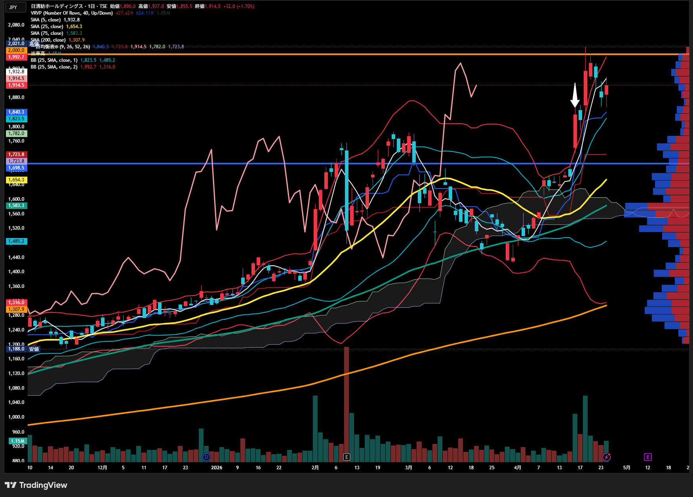The height and width of the screenshot is (497, 693).
Task: Select the VRVP indicator legend
Action: [x=71, y=13]
